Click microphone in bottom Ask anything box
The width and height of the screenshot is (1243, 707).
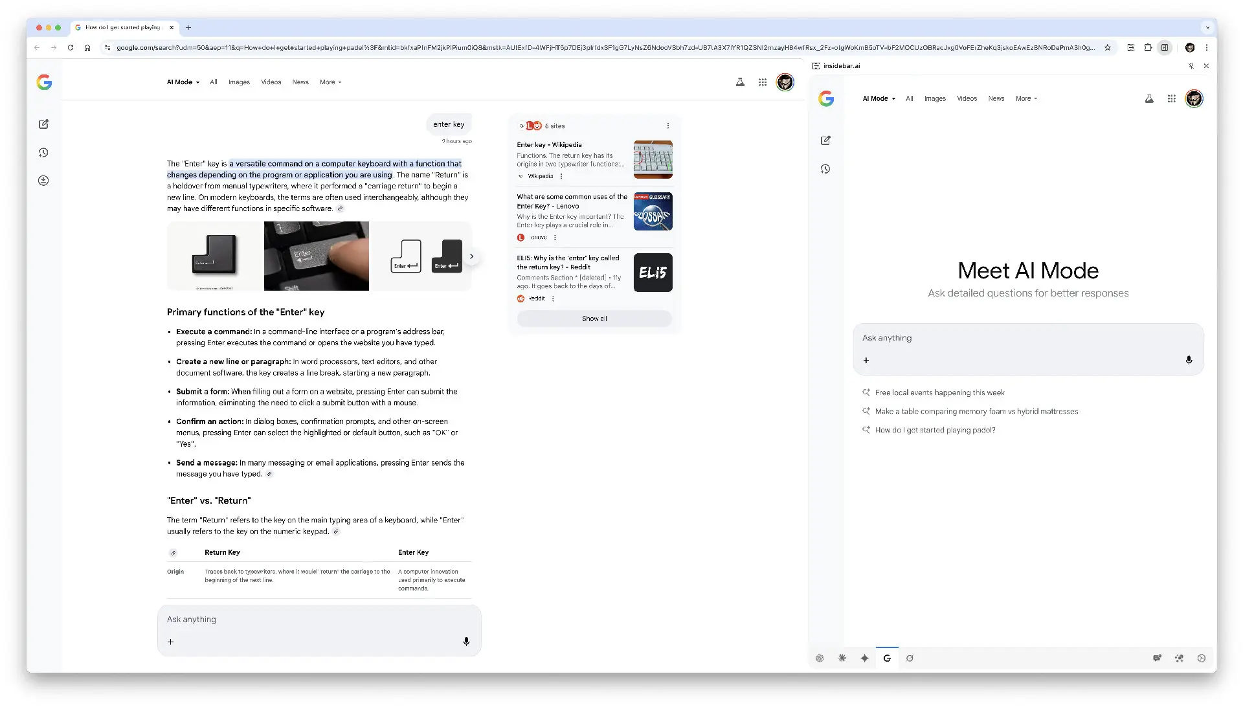click(466, 642)
